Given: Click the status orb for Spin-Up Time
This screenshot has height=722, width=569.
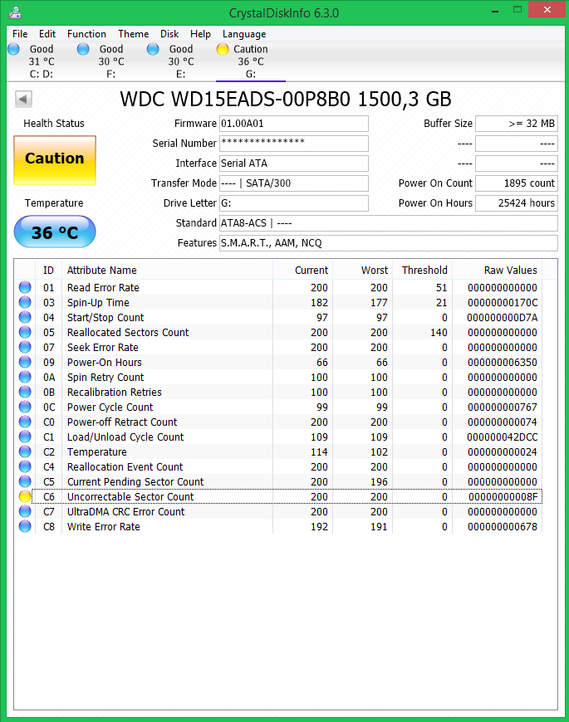Looking at the screenshot, I should point(25,303).
